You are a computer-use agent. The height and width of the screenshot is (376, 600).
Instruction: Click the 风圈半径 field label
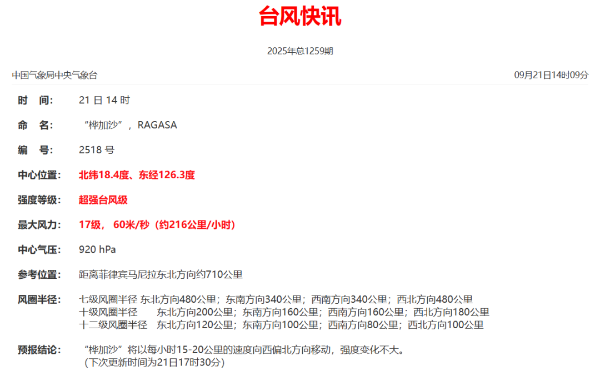click(38, 299)
